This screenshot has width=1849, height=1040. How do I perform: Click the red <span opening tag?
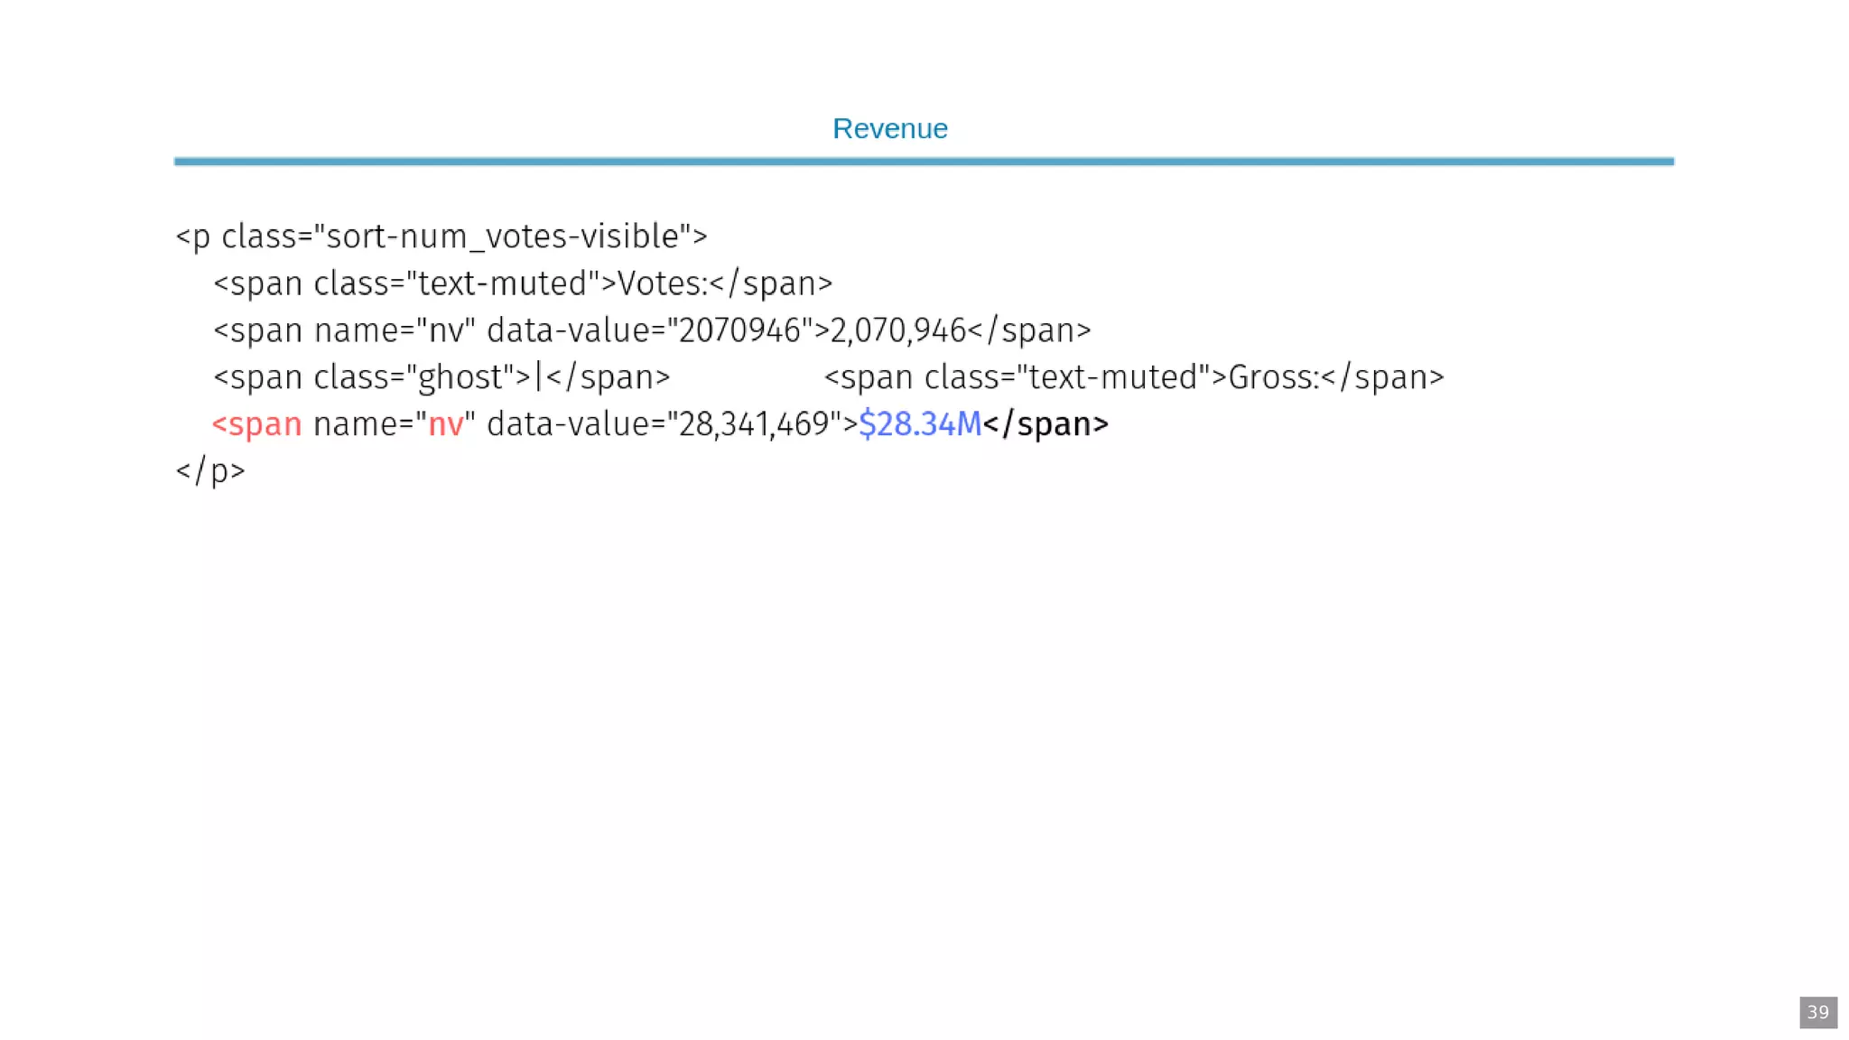[256, 424]
